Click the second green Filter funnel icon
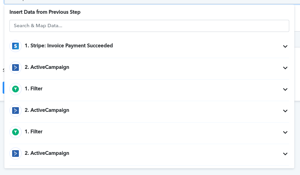 (16, 132)
